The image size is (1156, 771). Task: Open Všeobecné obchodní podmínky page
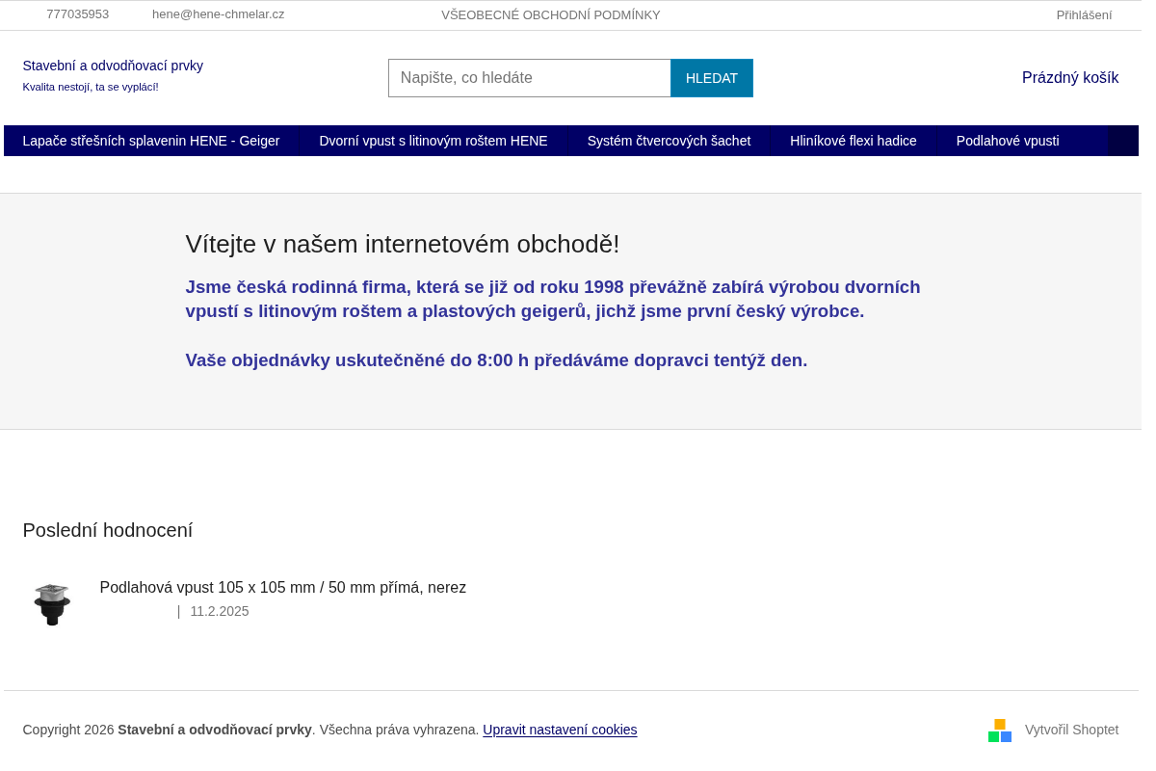click(551, 15)
